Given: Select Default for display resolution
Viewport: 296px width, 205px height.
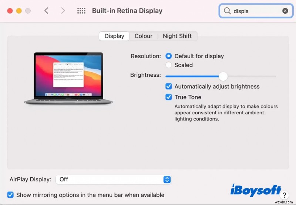Looking at the screenshot, I should [169, 56].
